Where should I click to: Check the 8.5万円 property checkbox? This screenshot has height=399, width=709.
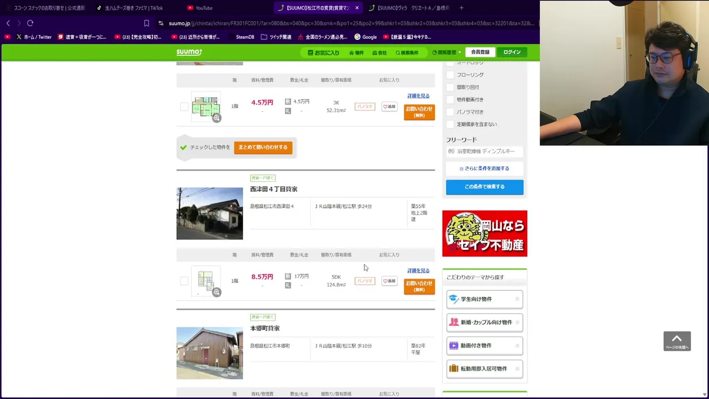[184, 281]
